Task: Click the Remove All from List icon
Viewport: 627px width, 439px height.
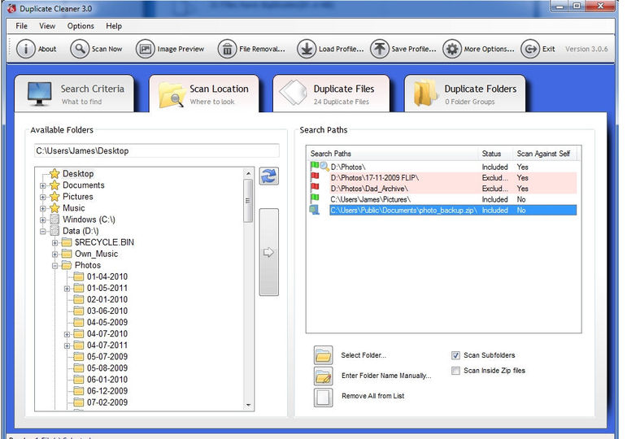Action: click(323, 397)
